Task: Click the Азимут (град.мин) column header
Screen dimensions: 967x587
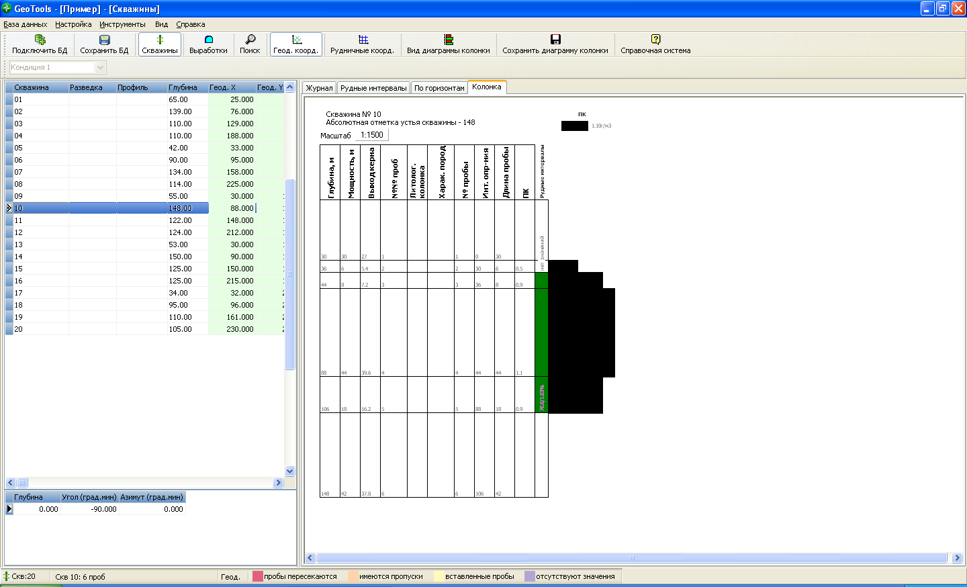Action: [x=151, y=497]
